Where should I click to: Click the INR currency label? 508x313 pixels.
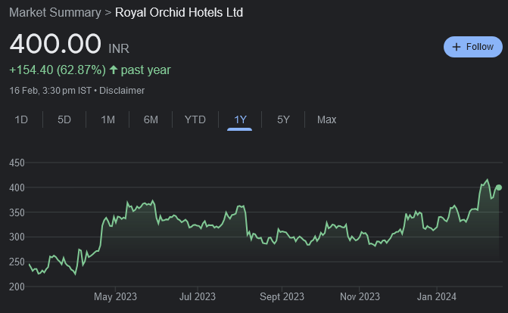(119, 49)
